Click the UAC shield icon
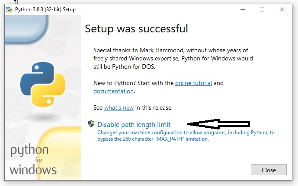The width and height of the screenshot is (298, 186). pos(91,124)
